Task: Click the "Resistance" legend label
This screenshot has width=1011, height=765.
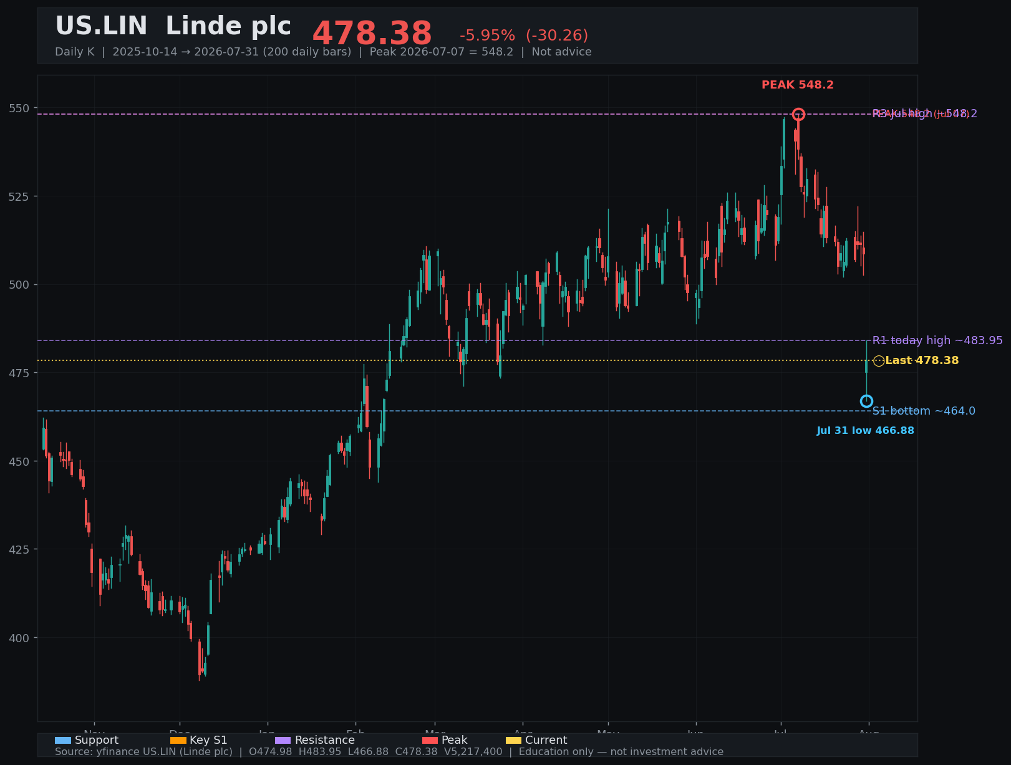Action: tap(324, 741)
